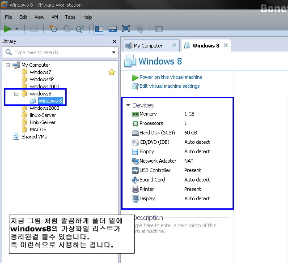
Task: Open the power options dropdown arrow
Action: 17,29
